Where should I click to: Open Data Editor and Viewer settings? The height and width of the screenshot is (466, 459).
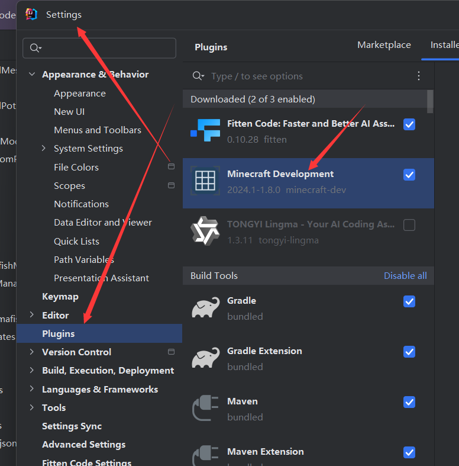pos(103,223)
